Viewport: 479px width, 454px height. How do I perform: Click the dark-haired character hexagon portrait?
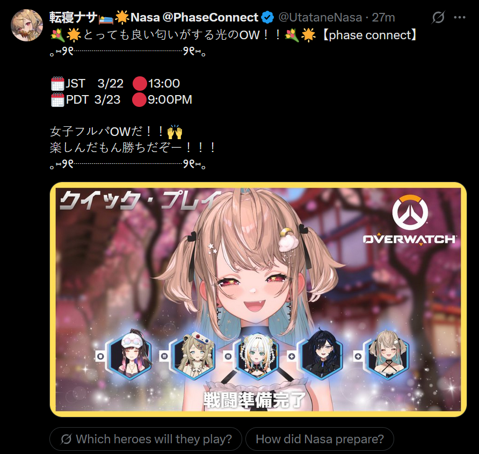[321, 356]
